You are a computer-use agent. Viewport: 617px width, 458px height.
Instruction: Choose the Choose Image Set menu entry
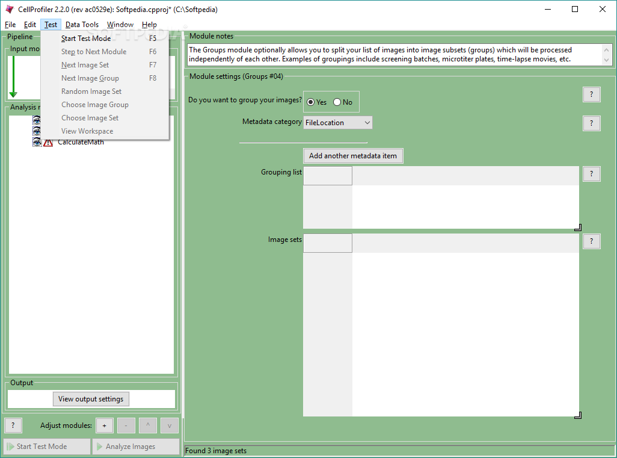(x=105, y=118)
